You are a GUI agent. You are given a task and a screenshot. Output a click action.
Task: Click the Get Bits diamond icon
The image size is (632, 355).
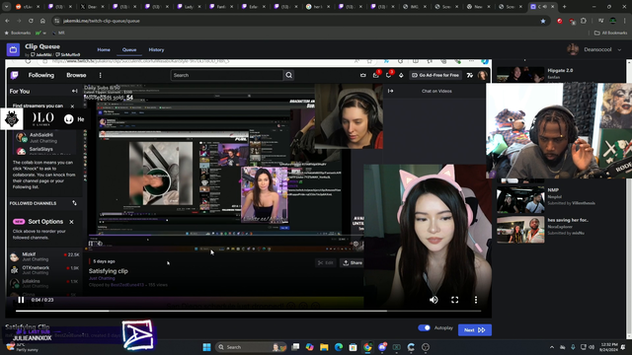pyautogui.click(x=401, y=75)
